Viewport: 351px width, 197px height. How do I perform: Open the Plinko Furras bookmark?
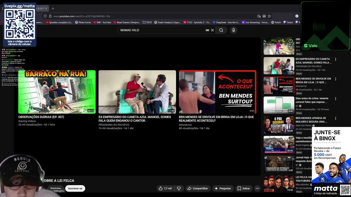[x=83, y=22]
